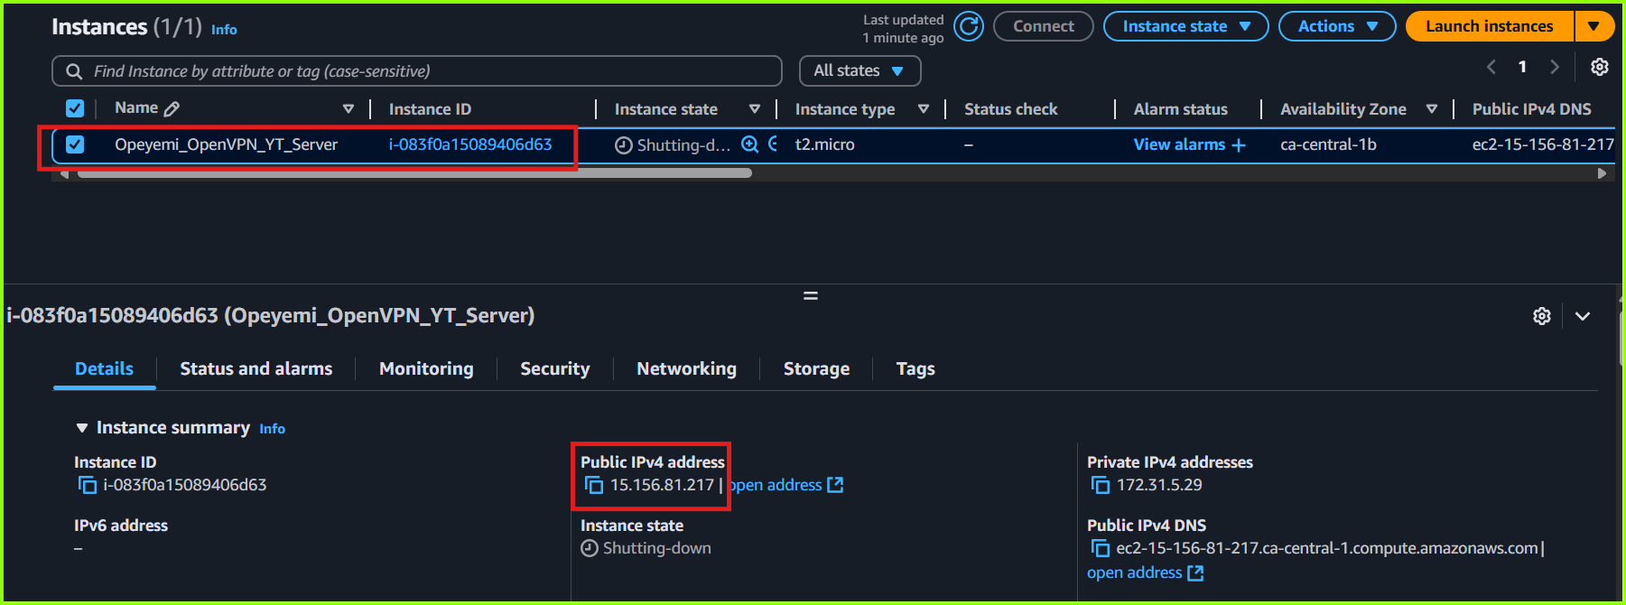Click the search magnifier icon

(x=74, y=71)
